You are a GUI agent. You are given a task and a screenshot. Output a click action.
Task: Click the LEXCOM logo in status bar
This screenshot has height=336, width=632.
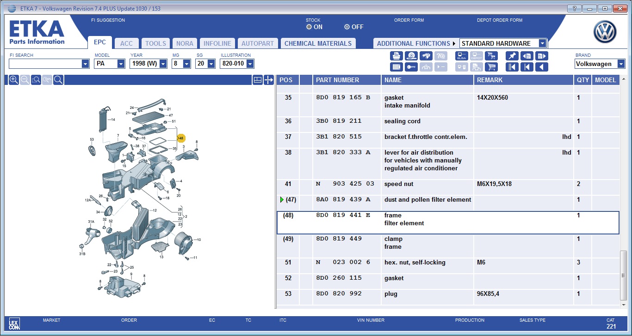tap(14, 323)
